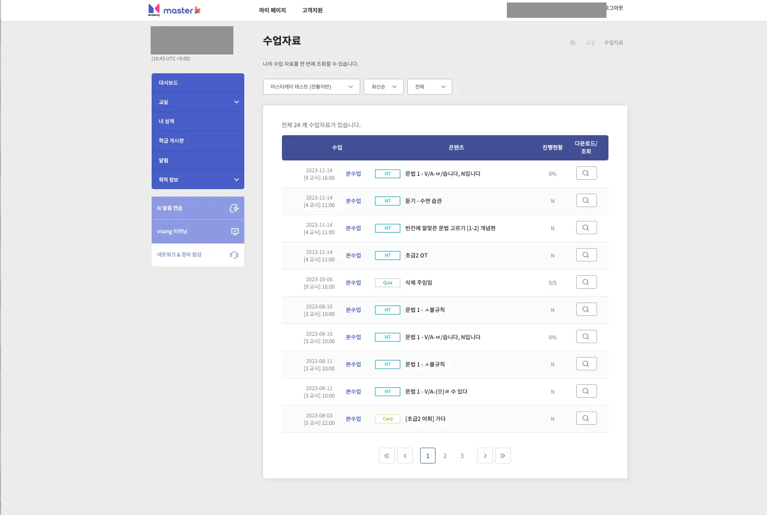Expand the 학적 정보 sidebar menu
Screen dimensions: 767x515
[198, 180]
